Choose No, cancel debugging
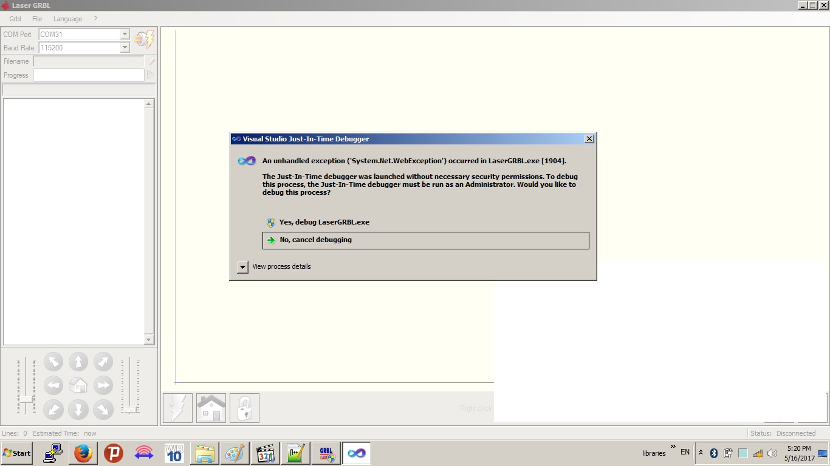 (x=425, y=240)
